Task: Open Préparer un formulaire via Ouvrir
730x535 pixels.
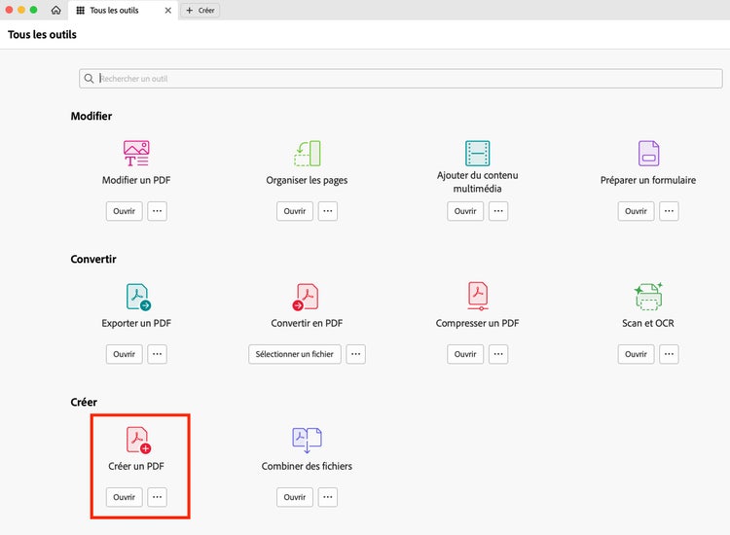Action: tap(636, 211)
